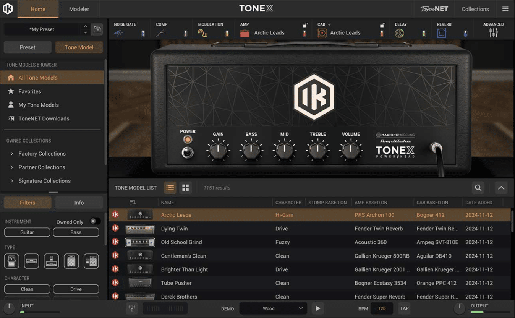Switch to the Info tab
515x318 pixels.
click(x=79, y=203)
